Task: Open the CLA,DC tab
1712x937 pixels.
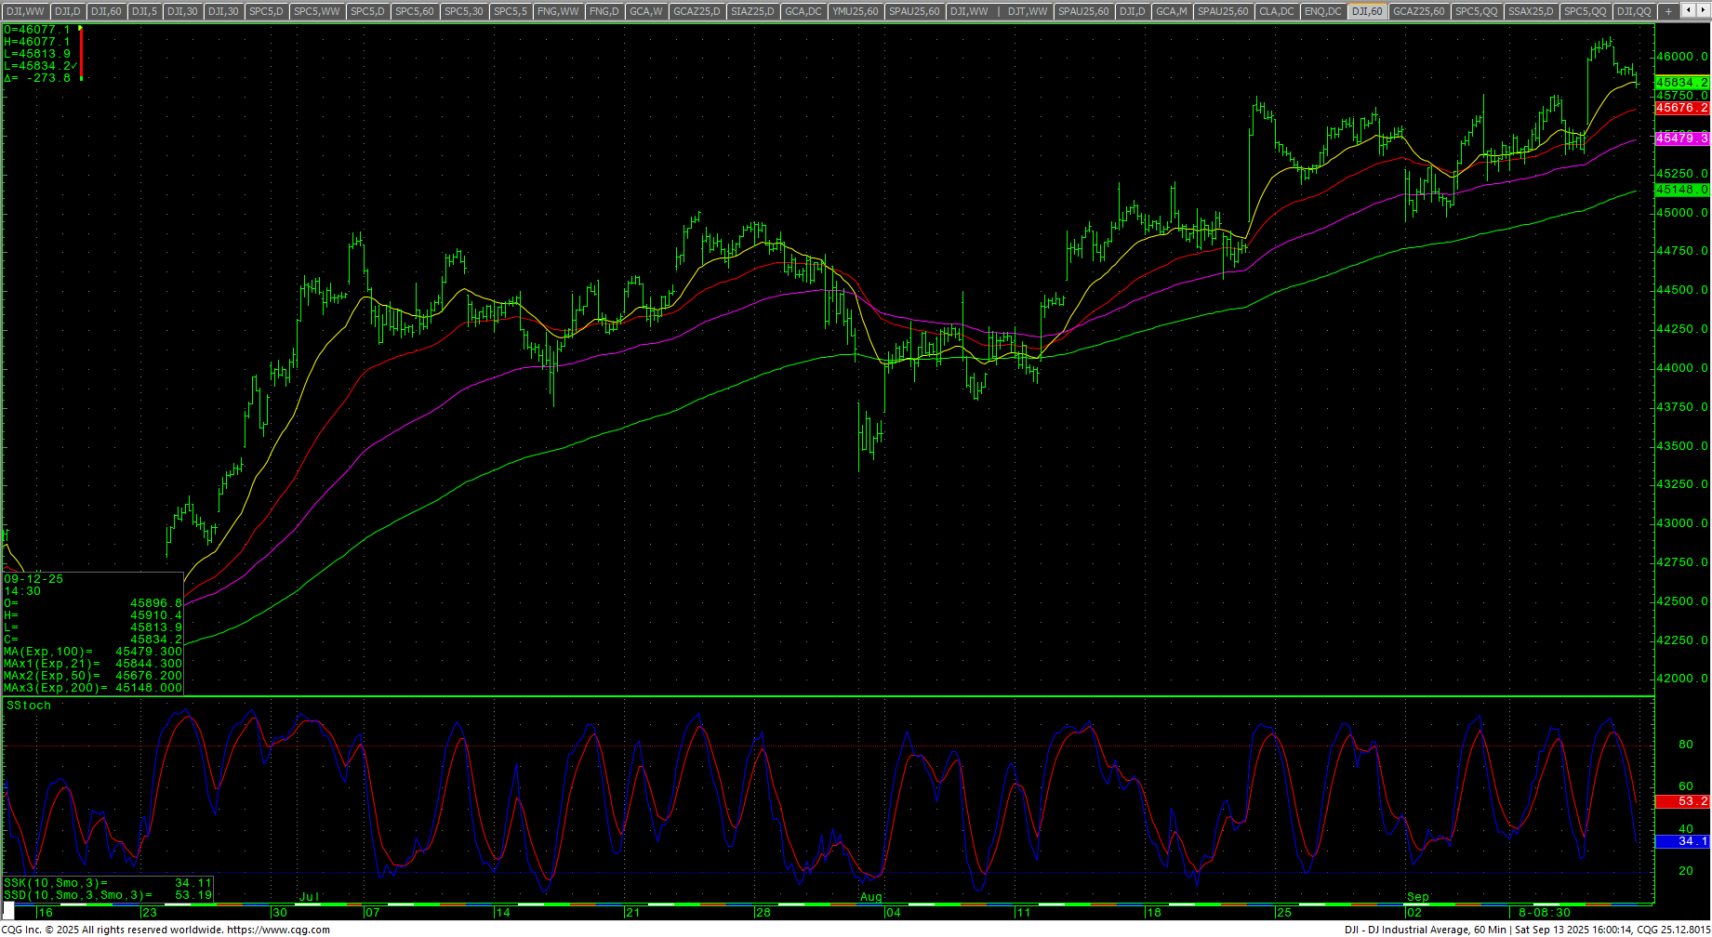Action: (x=1276, y=11)
